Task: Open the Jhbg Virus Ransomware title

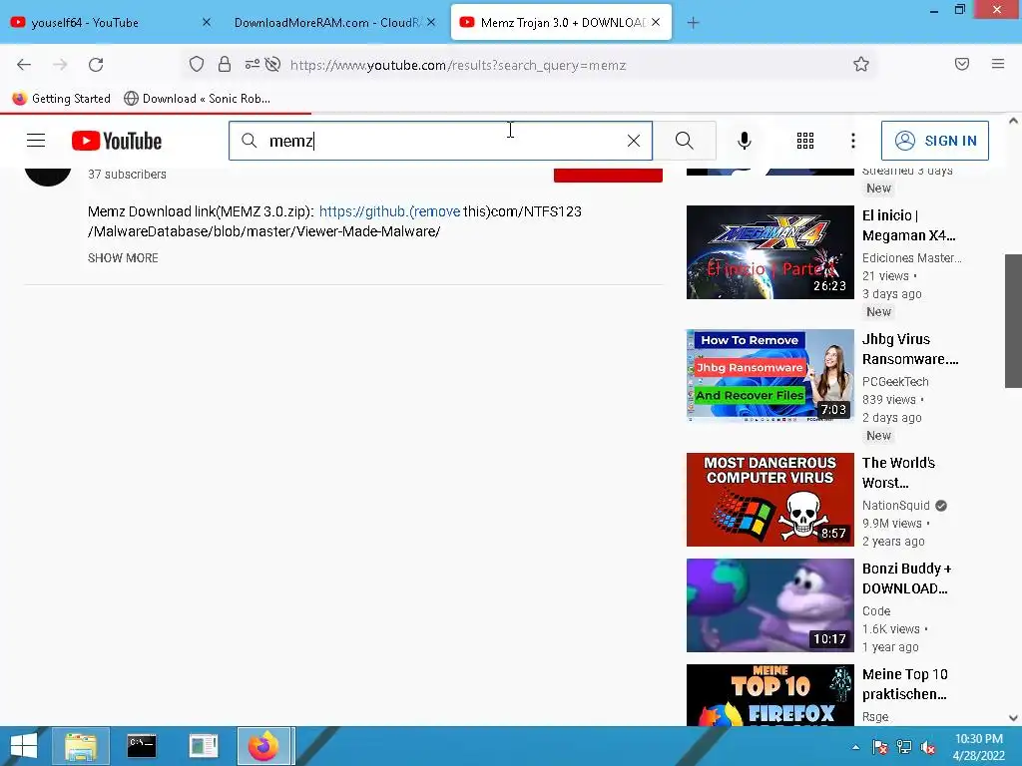Action: click(x=910, y=349)
